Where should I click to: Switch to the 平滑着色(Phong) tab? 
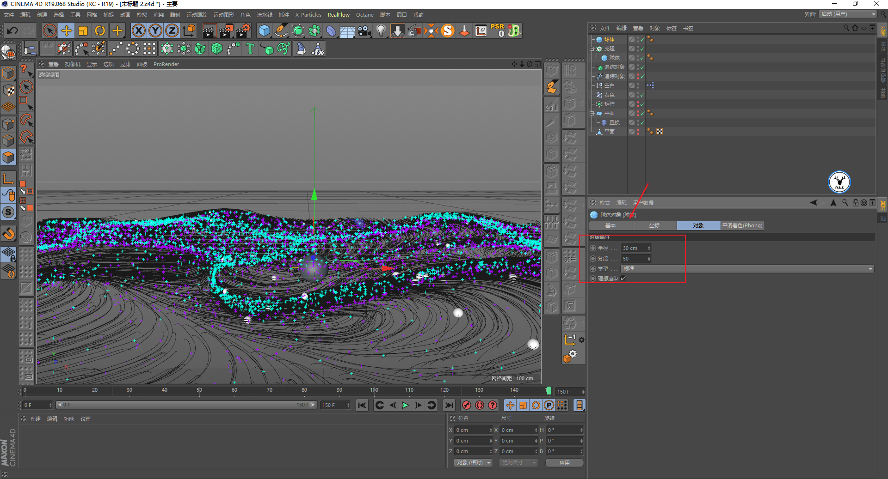742,225
